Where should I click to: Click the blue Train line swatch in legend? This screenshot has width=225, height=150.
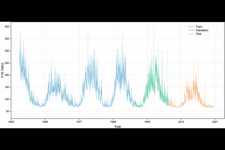(192, 27)
